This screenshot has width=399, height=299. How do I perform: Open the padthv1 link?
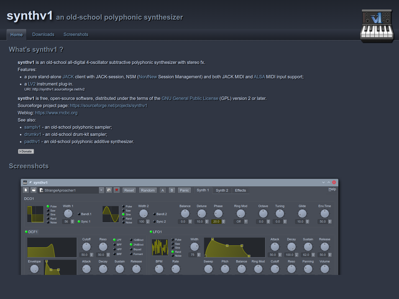32,141
